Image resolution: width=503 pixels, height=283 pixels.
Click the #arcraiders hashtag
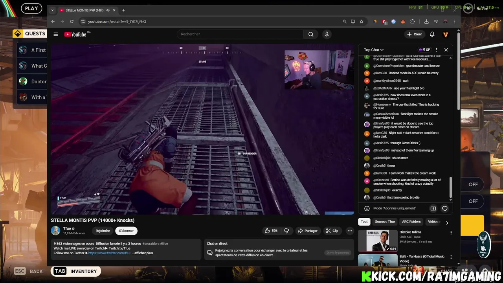151,244
